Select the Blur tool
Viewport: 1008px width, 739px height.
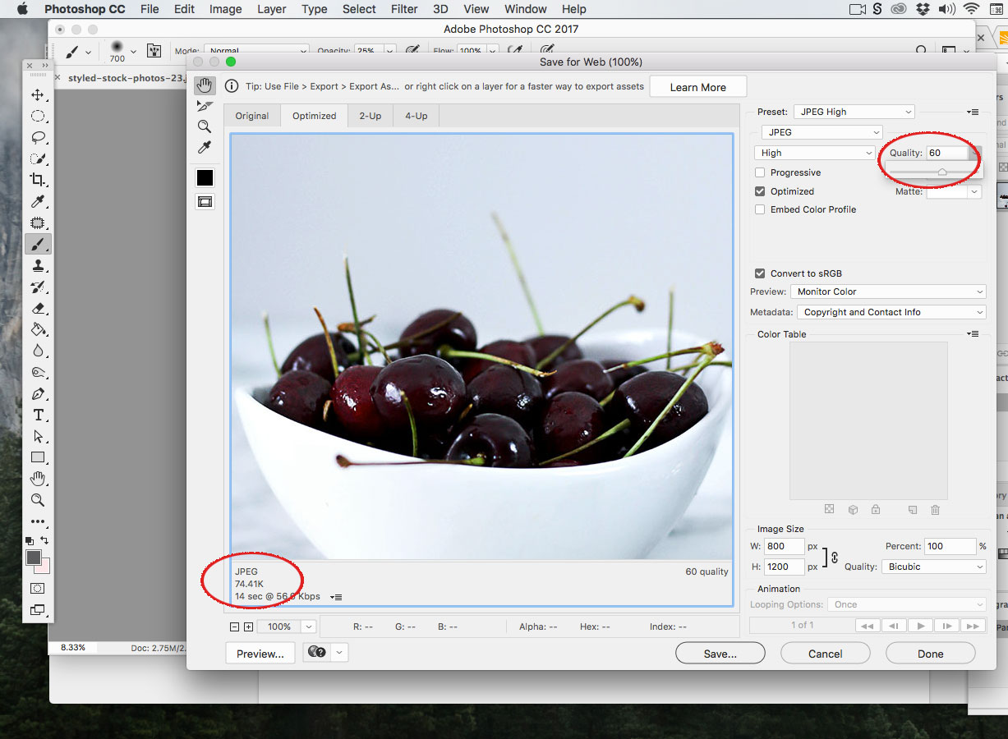[x=38, y=351]
